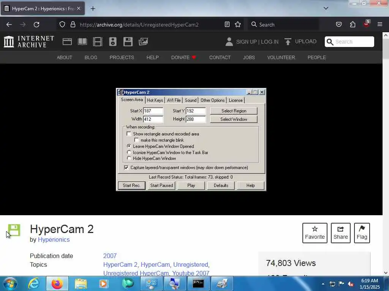Click the site padlock icon
Viewport: 389px width, 291px height.
[73, 25]
